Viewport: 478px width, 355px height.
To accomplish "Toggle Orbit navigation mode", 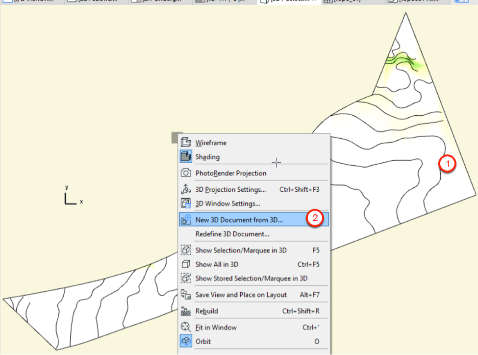I will tap(254, 341).
